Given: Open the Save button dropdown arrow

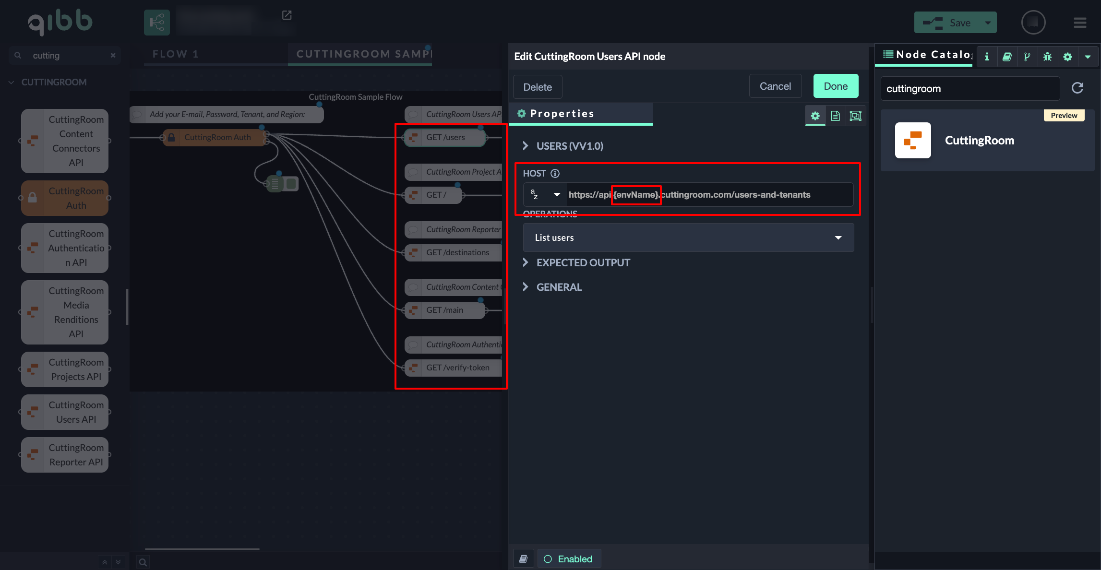Looking at the screenshot, I should [988, 23].
